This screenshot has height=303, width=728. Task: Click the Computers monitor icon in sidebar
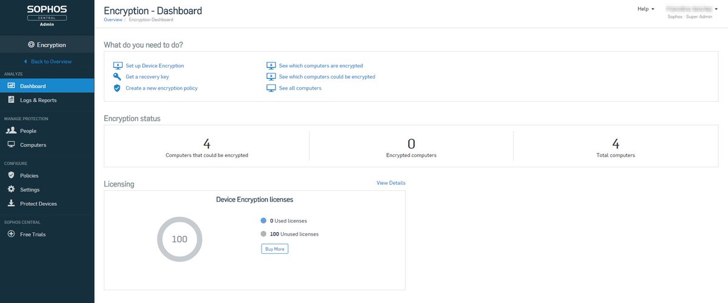(12, 145)
